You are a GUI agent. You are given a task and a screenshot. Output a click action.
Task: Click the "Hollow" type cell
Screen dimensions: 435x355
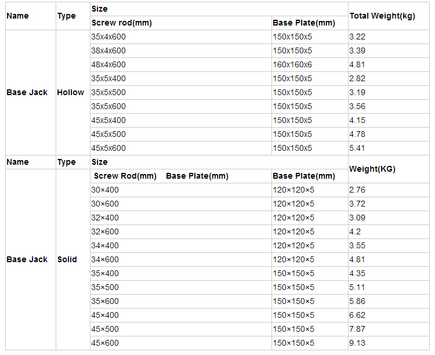pyautogui.click(x=70, y=92)
